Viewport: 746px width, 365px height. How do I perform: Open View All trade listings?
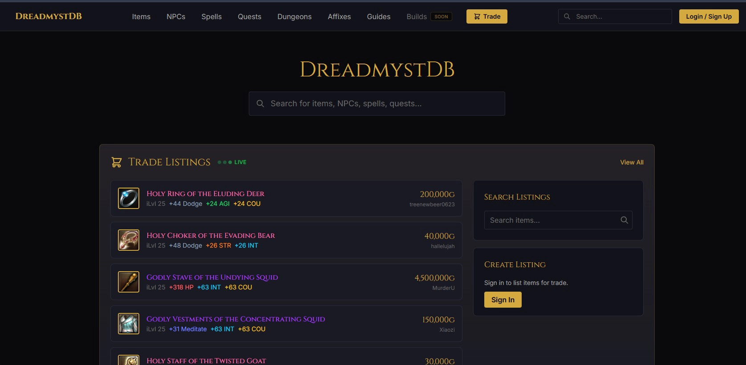point(632,162)
